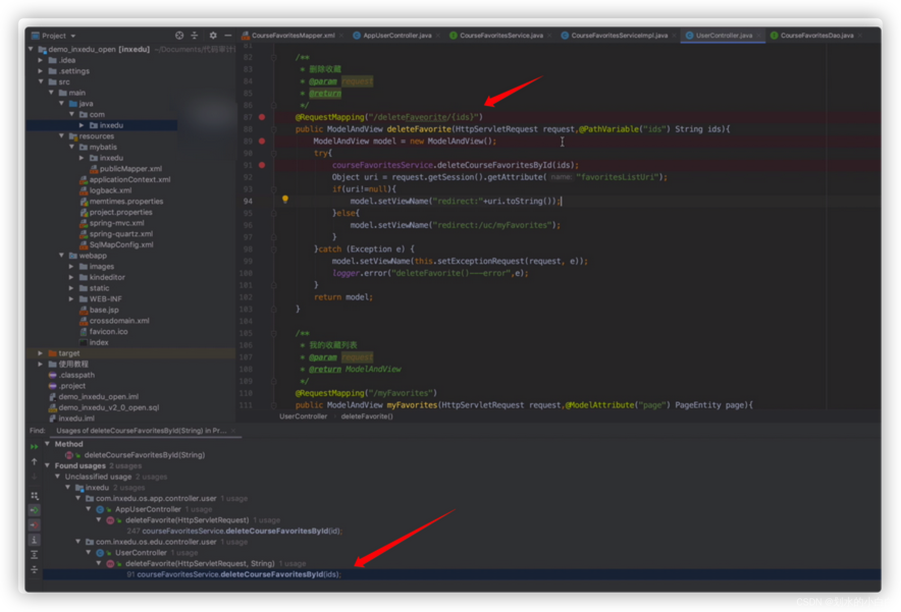Toggle the green read access filter
This screenshot has width=901, height=612.
[x=34, y=510]
